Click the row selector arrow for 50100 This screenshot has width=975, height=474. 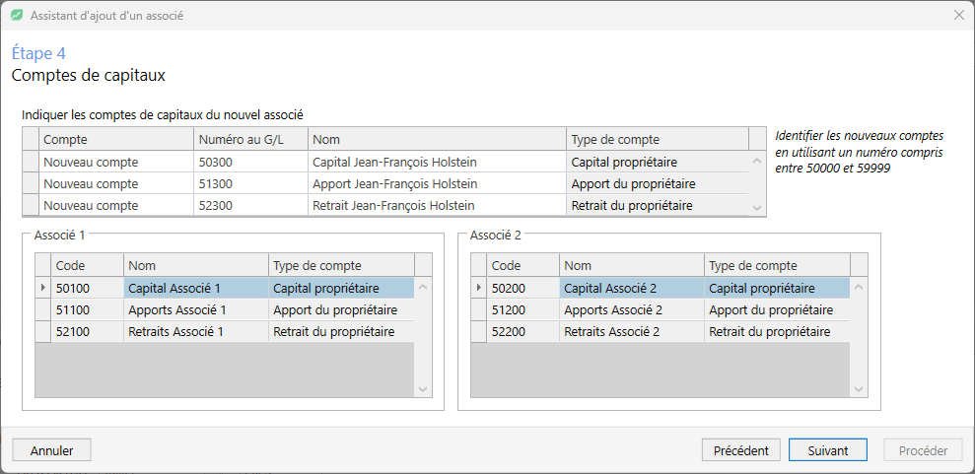tap(43, 288)
